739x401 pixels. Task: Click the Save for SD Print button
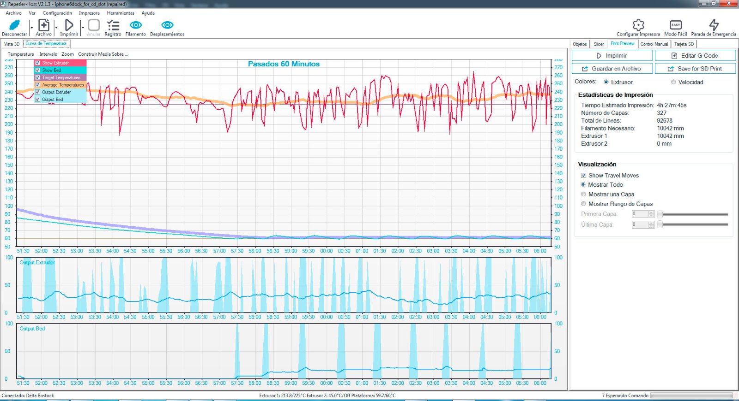tap(695, 69)
